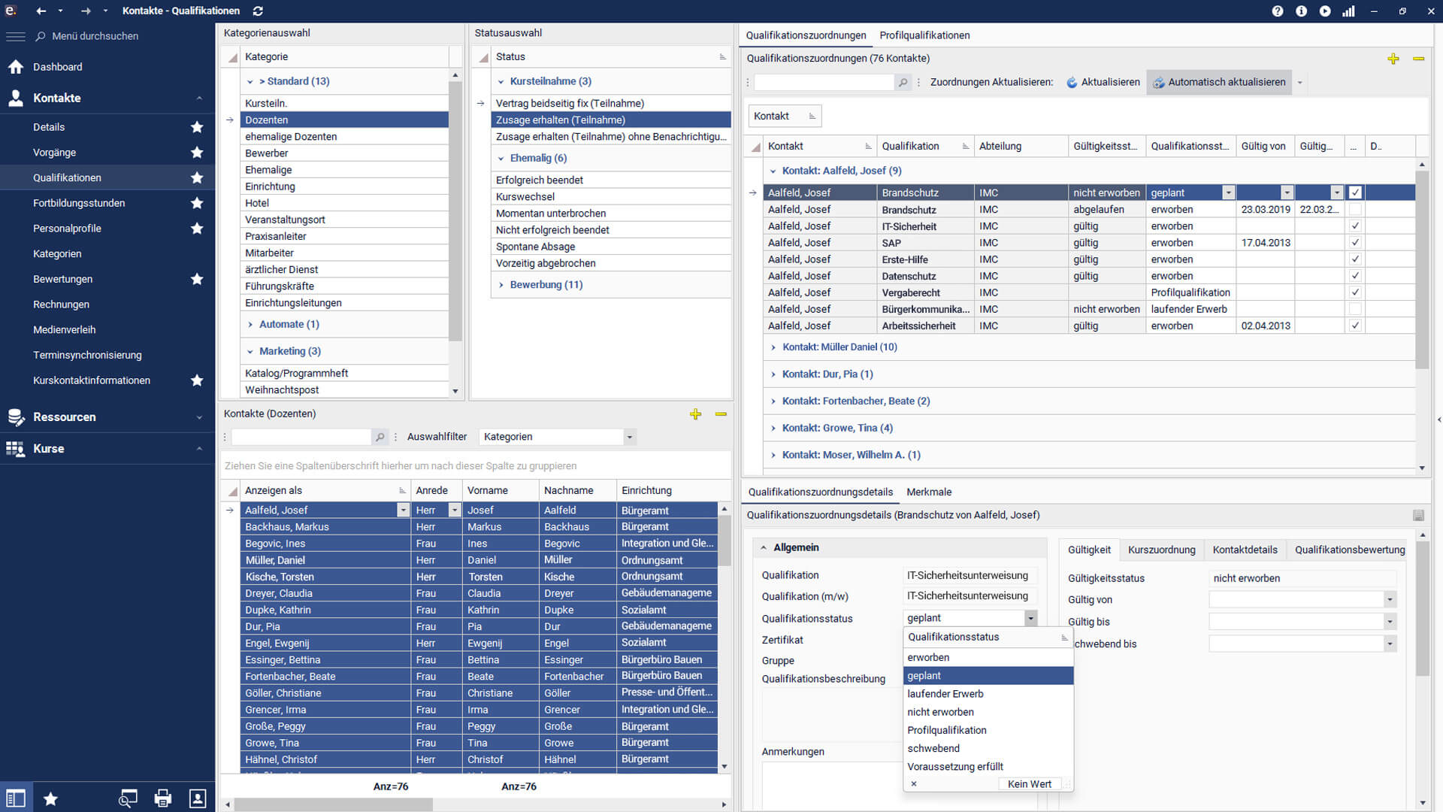
Task: Collapse the Ehemalig (6) status group
Action: coord(501,159)
